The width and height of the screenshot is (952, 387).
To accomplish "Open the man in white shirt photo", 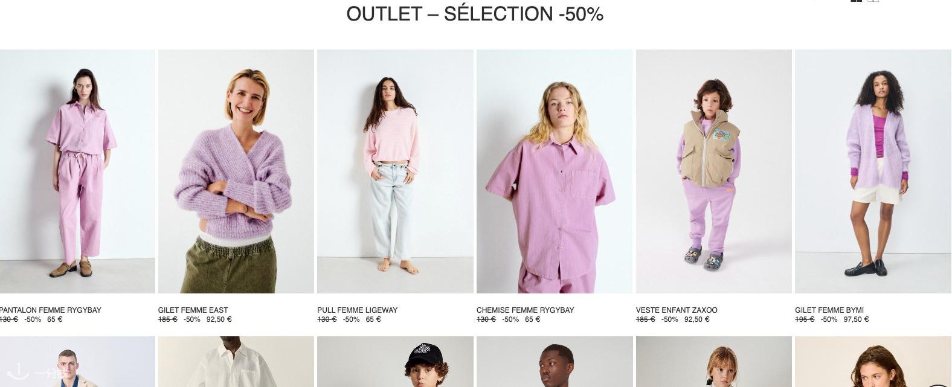I will [x=236, y=362].
